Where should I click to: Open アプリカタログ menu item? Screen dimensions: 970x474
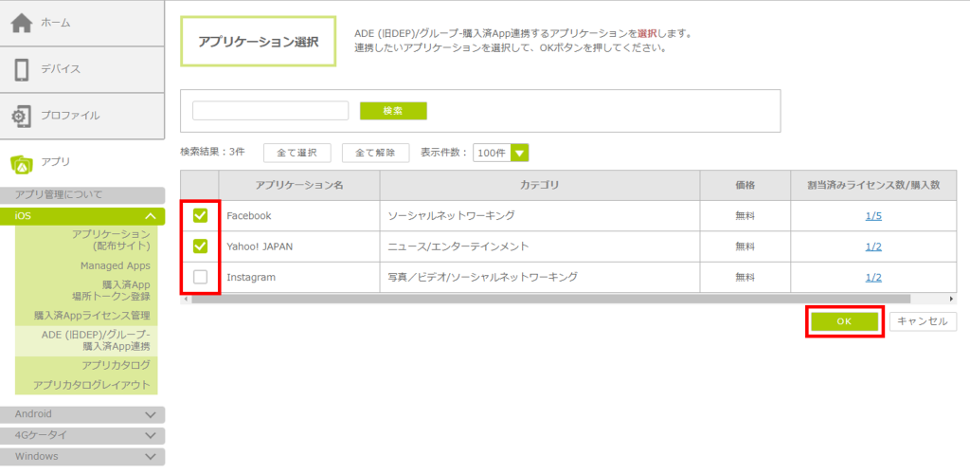point(116,364)
